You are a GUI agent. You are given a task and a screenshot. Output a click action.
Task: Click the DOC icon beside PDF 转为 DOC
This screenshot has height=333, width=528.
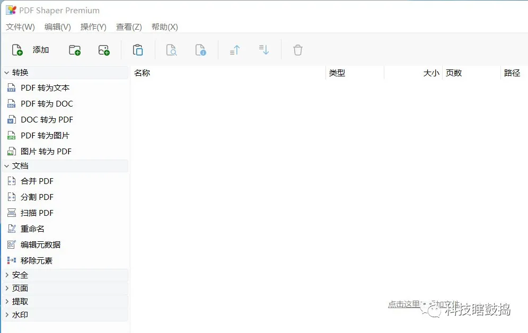[12, 104]
